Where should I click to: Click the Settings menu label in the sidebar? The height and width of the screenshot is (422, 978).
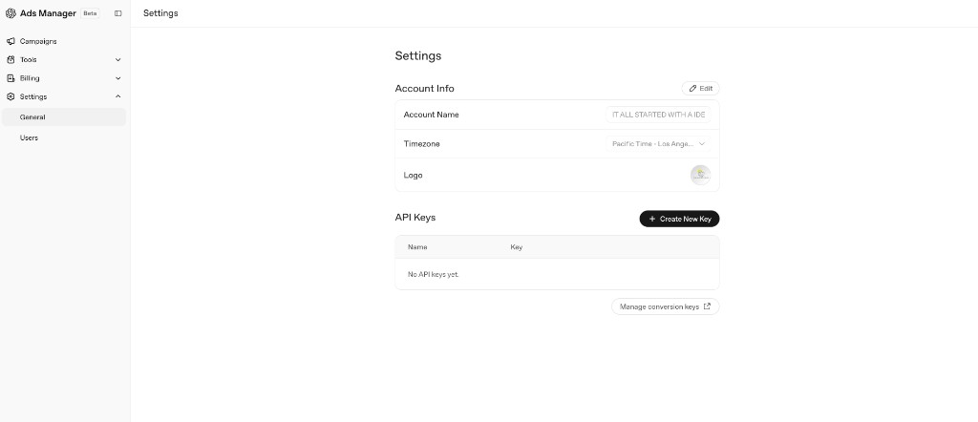click(x=33, y=96)
